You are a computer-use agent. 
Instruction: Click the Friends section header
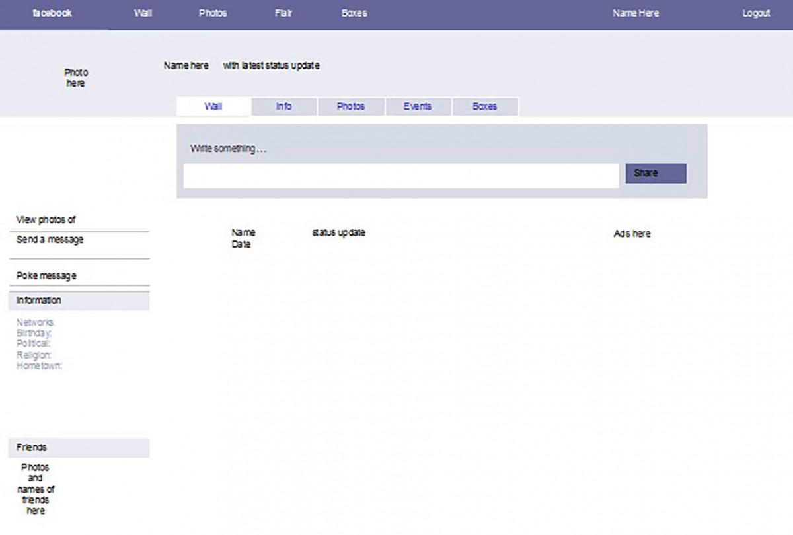click(x=79, y=448)
